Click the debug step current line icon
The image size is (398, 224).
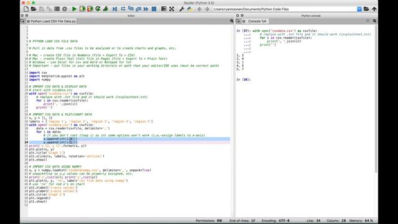123,9
